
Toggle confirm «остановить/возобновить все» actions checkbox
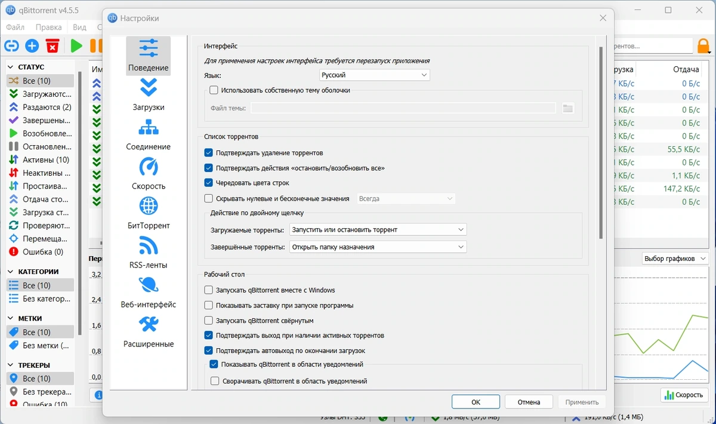tap(208, 168)
